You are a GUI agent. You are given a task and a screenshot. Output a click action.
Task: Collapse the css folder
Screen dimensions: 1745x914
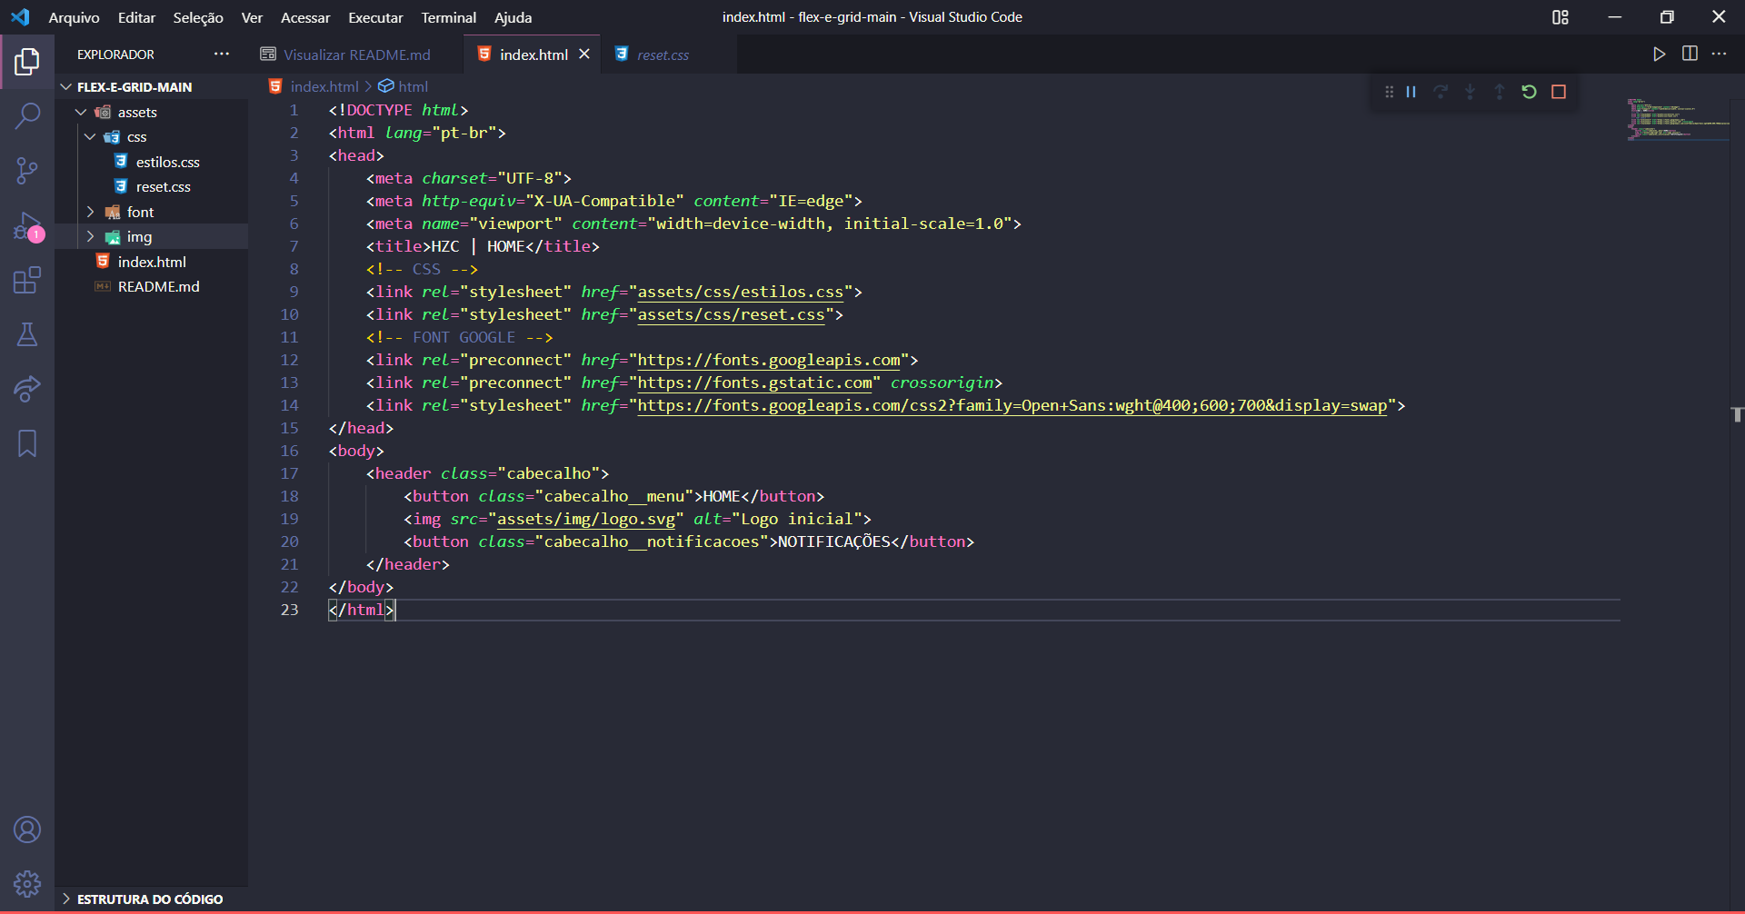coord(90,137)
